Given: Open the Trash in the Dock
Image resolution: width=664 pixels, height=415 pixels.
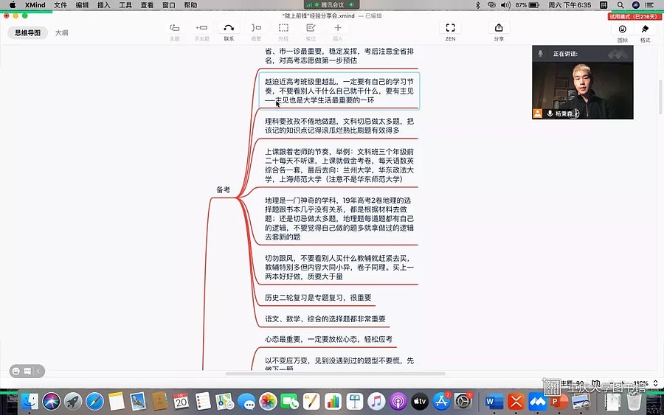Looking at the screenshot, I should pos(634,402).
